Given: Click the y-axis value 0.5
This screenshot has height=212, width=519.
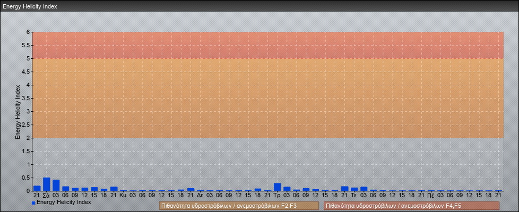Looking at the screenshot, I should tap(26, 178).
